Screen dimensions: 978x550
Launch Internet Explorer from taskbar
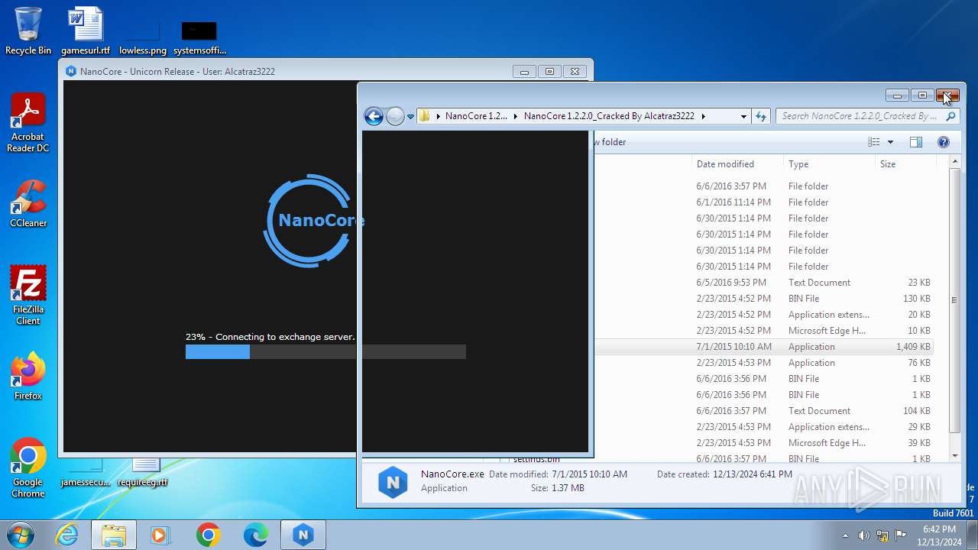pyautogui.click(x=67, y=535)
